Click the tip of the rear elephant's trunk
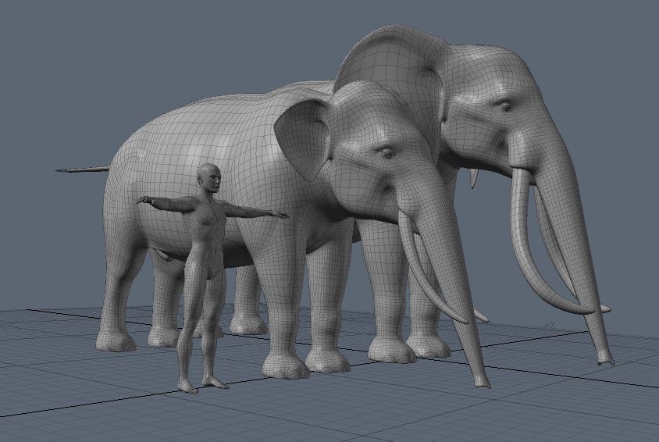Viewport: 659px width, 442px height. (606, 360)
